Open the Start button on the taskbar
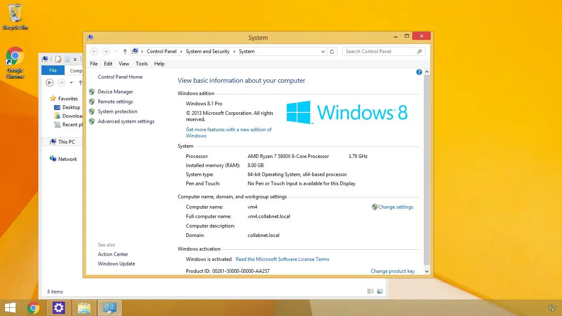This screenshot has height=316, width=562. [10, 308]
